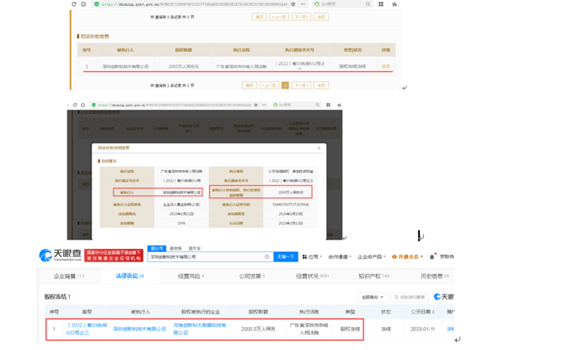Viewport: 564px width, 350px height.
Task: Switch to the 查关系 search tab
Action: (x=194, y=249)
